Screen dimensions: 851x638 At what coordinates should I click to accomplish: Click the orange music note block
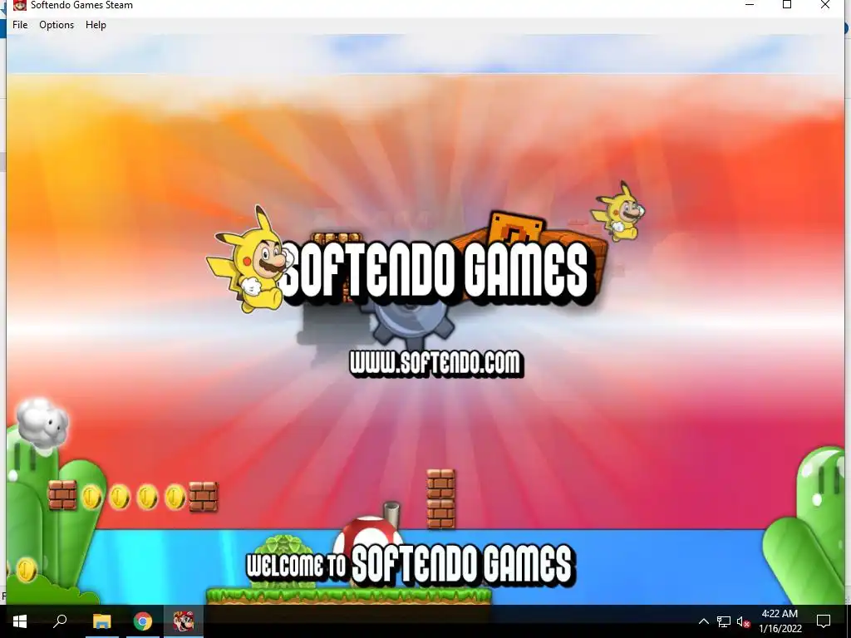click(515, 228)
